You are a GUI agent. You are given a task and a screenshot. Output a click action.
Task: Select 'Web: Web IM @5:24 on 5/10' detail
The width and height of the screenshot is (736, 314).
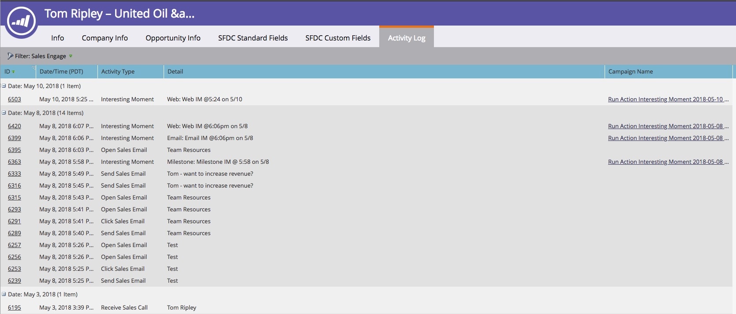(205, 99)
